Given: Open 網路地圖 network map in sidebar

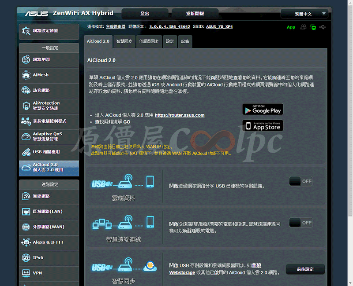Looking at the screenshot, I should pyautogui.click(x=49, y=59).
